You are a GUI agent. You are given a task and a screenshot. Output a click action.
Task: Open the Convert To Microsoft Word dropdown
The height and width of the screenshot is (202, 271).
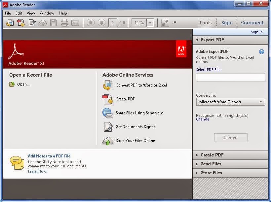click(231, 102)
